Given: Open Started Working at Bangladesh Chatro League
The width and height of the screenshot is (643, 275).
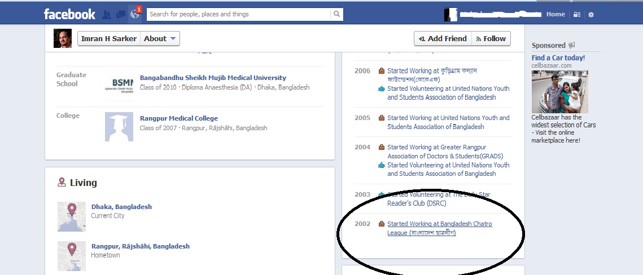Looking at the screenshot, I should point(440,228).
